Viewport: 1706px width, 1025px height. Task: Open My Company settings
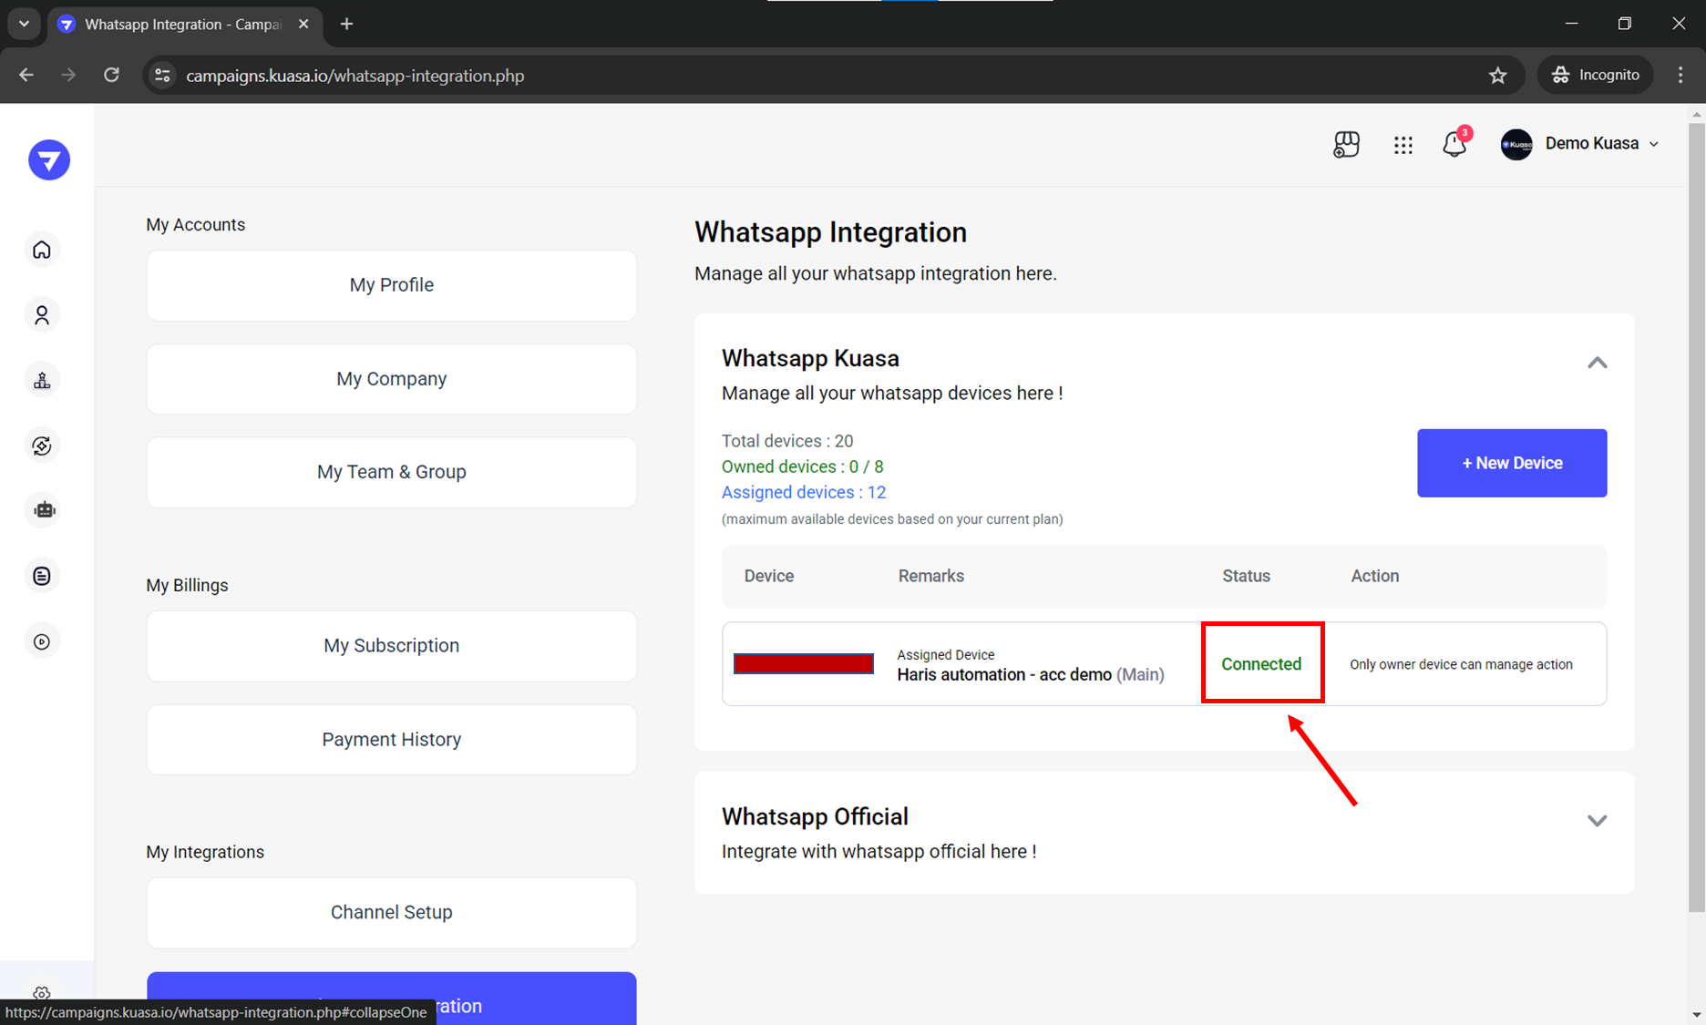(391, 379)
